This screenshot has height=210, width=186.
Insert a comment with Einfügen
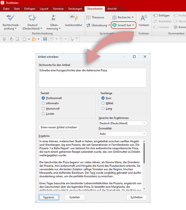[x=161, y=15]
